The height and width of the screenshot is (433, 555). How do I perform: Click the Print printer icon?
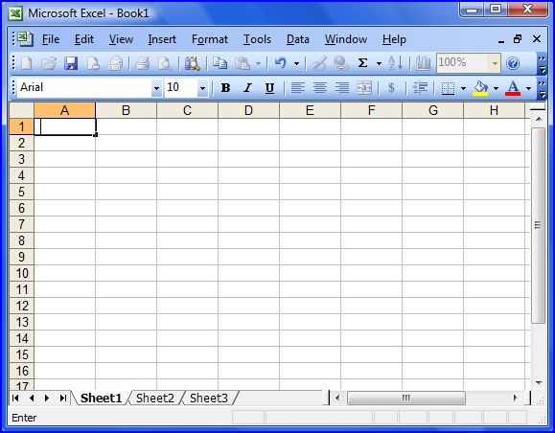142,63
